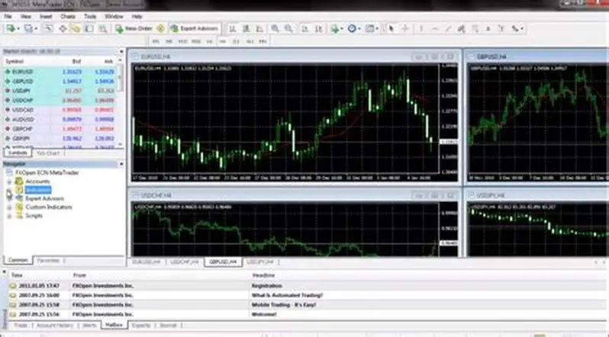Switch chart to candlesticks type
The height and width of the screenshot is (337, 609).
pyautogui.click(x=246, y=28)
